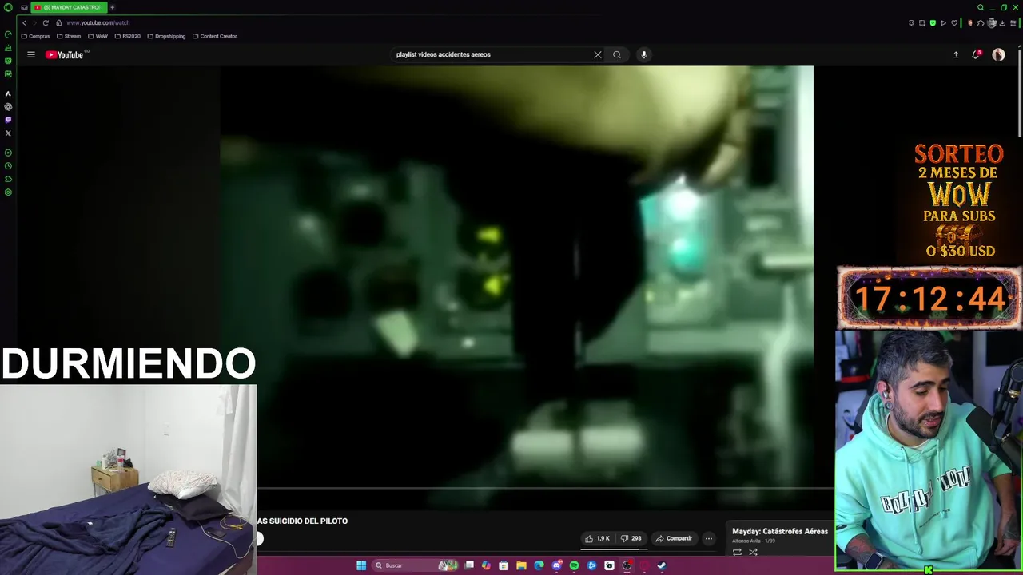Open the FS2020 bookmarks folder
Viewport: 1023px width, 575px height.
click(128, 36)
